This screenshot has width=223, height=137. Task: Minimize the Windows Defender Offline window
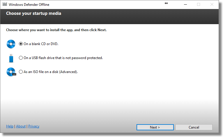coord(185,4)
